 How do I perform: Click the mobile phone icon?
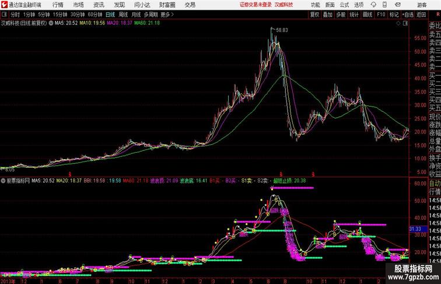[x=385, y=5]
